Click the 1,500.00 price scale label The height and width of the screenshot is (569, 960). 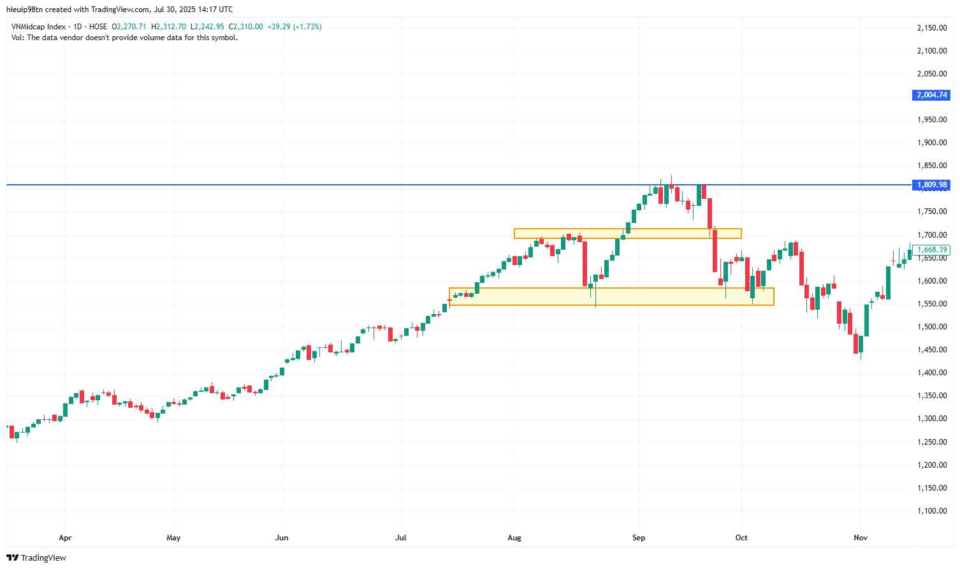point(931,327)
